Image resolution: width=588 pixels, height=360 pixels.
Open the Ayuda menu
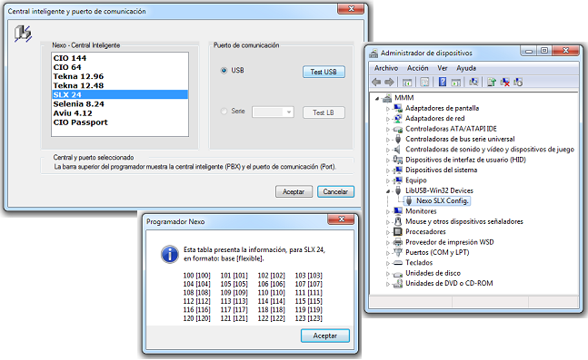pyautogui.click(x=466, y=68)
